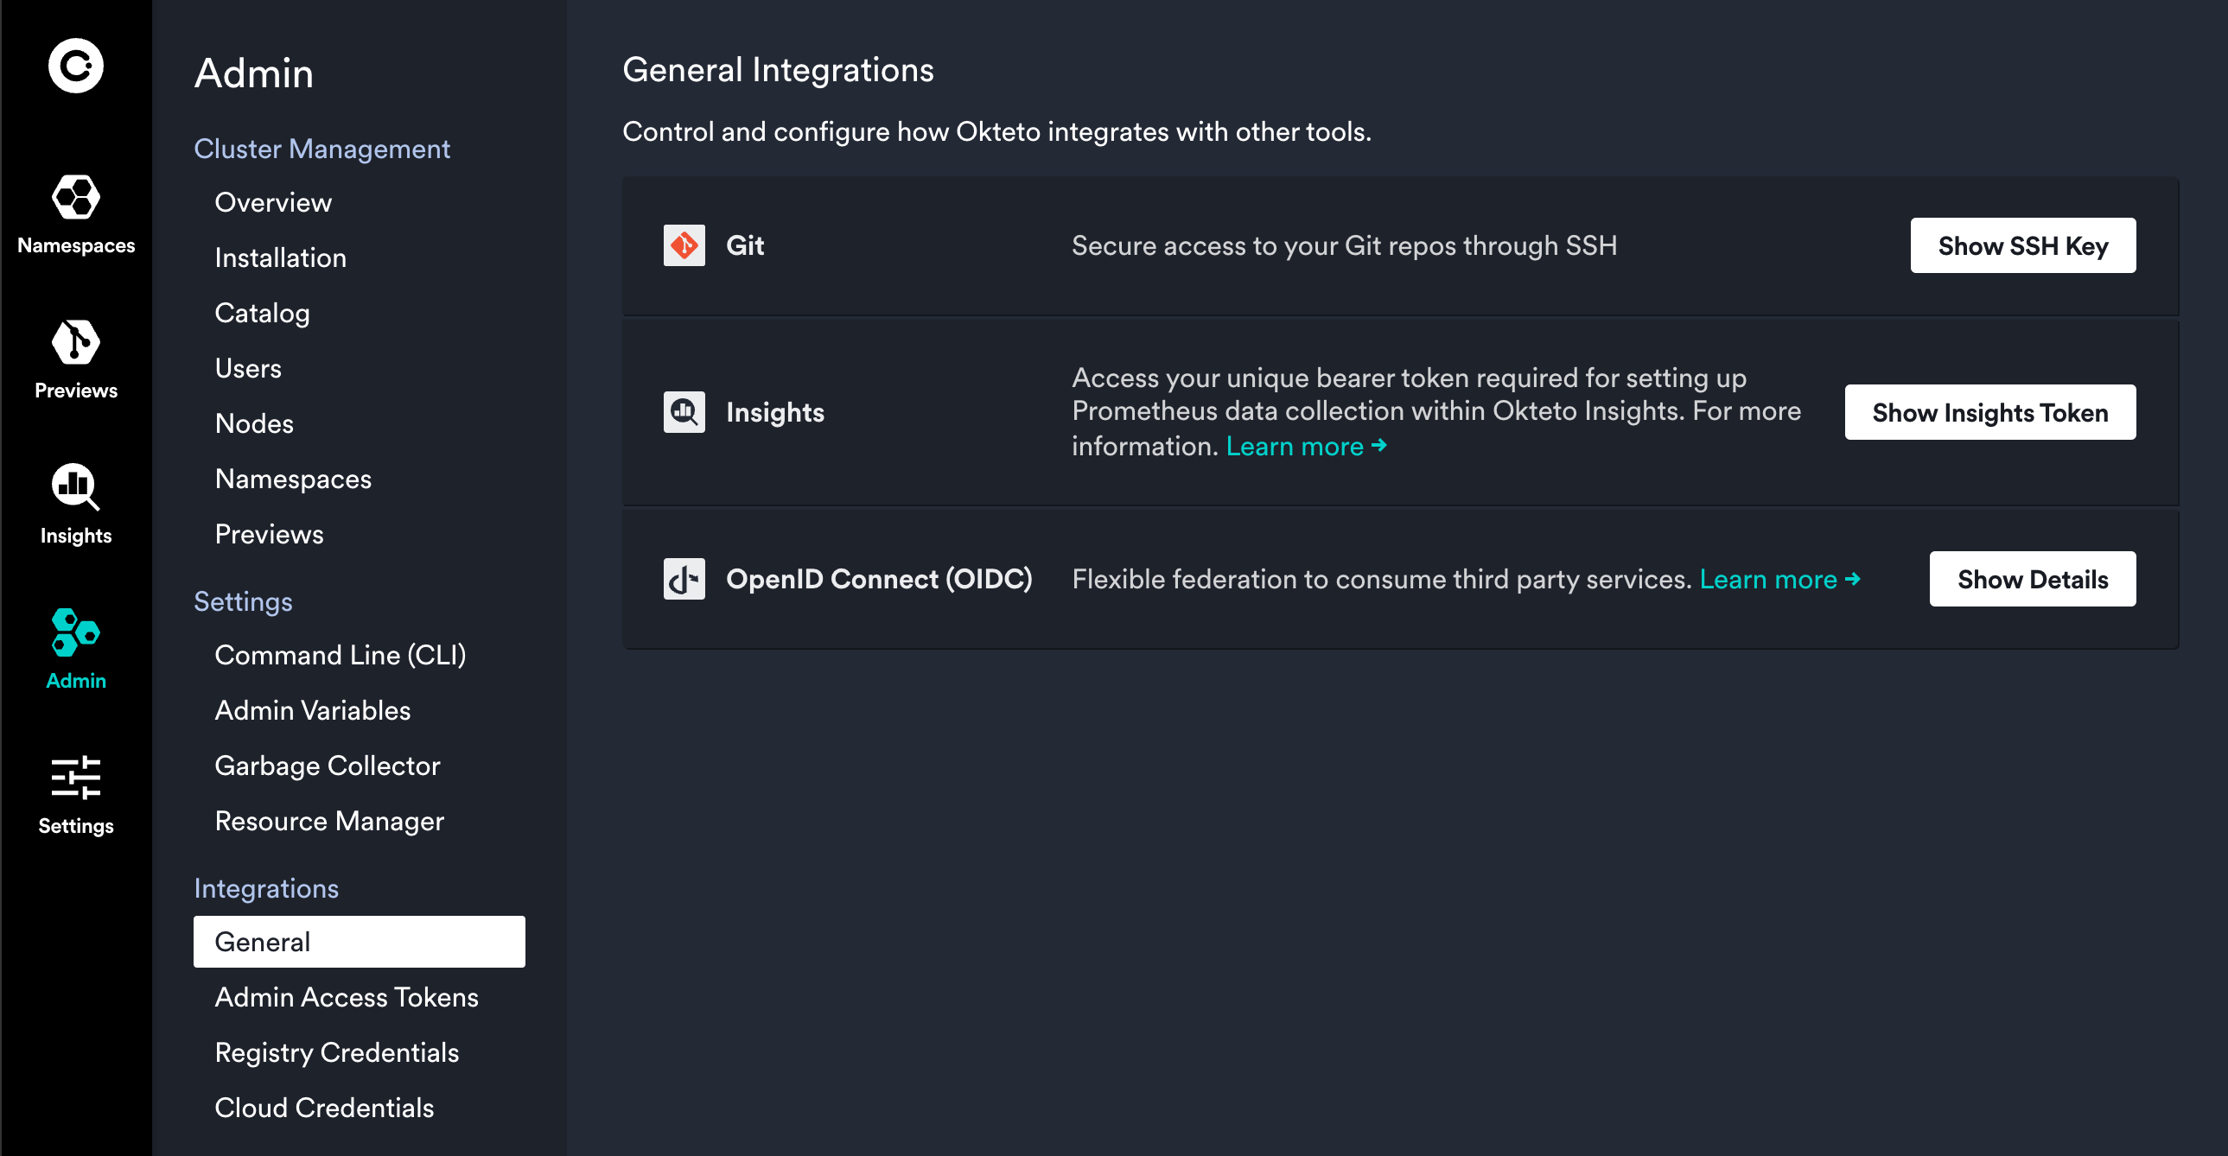Open the Garbage Collector settings
Screen dimensions: 2228x1156
[327, 766]
